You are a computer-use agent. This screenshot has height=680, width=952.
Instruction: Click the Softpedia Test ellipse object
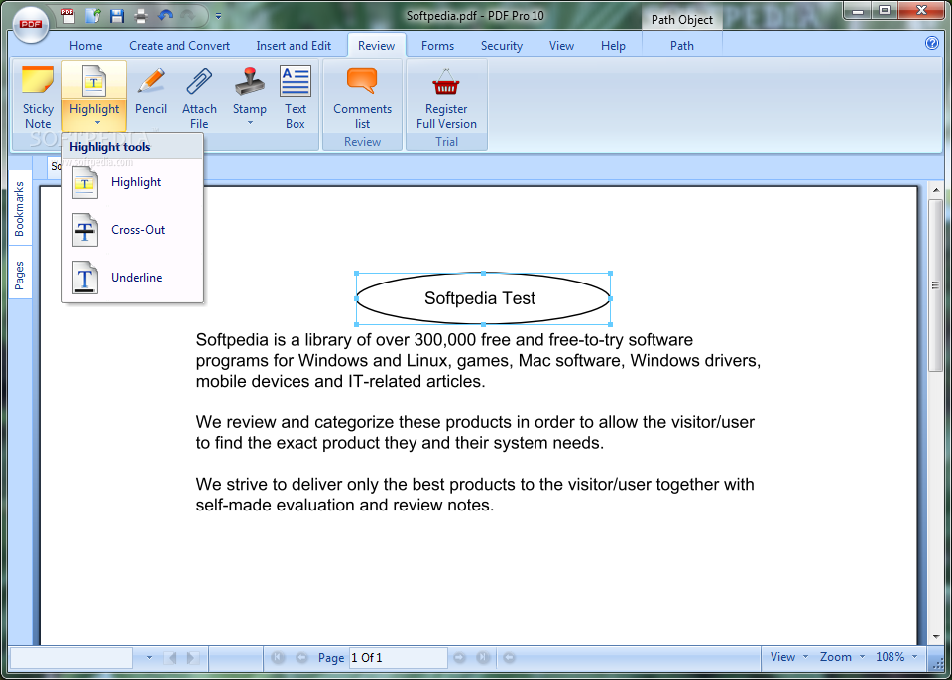pos(483,298)
